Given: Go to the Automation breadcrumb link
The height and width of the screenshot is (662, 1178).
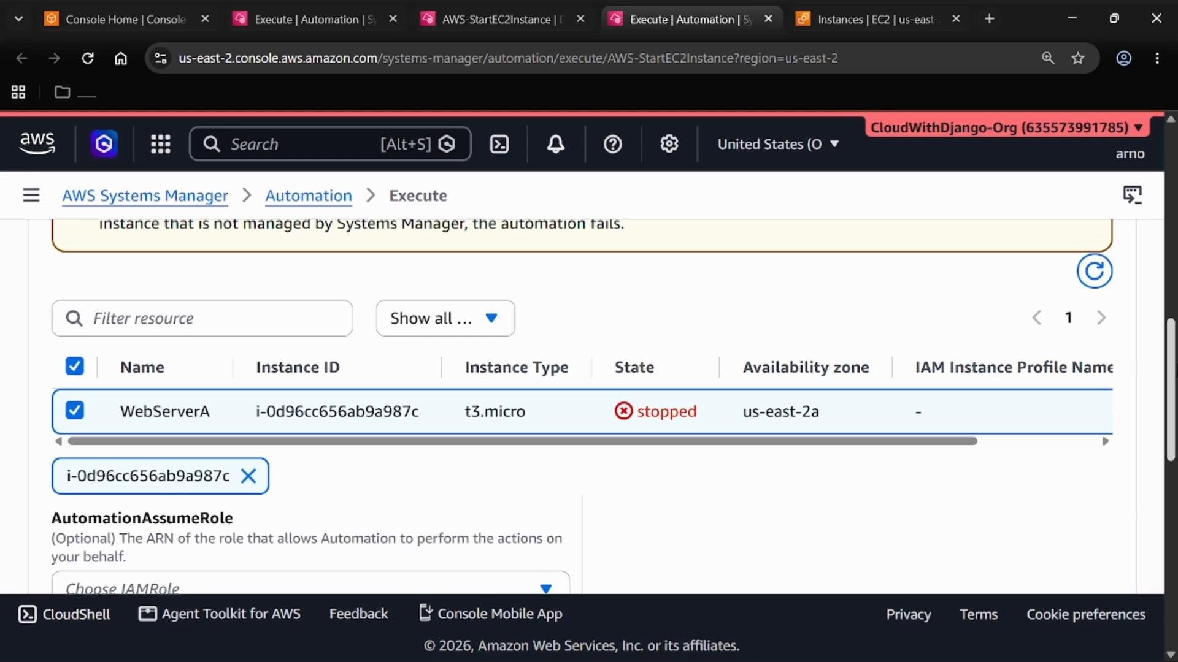Looking at the screenshot, I should (309, 196).
